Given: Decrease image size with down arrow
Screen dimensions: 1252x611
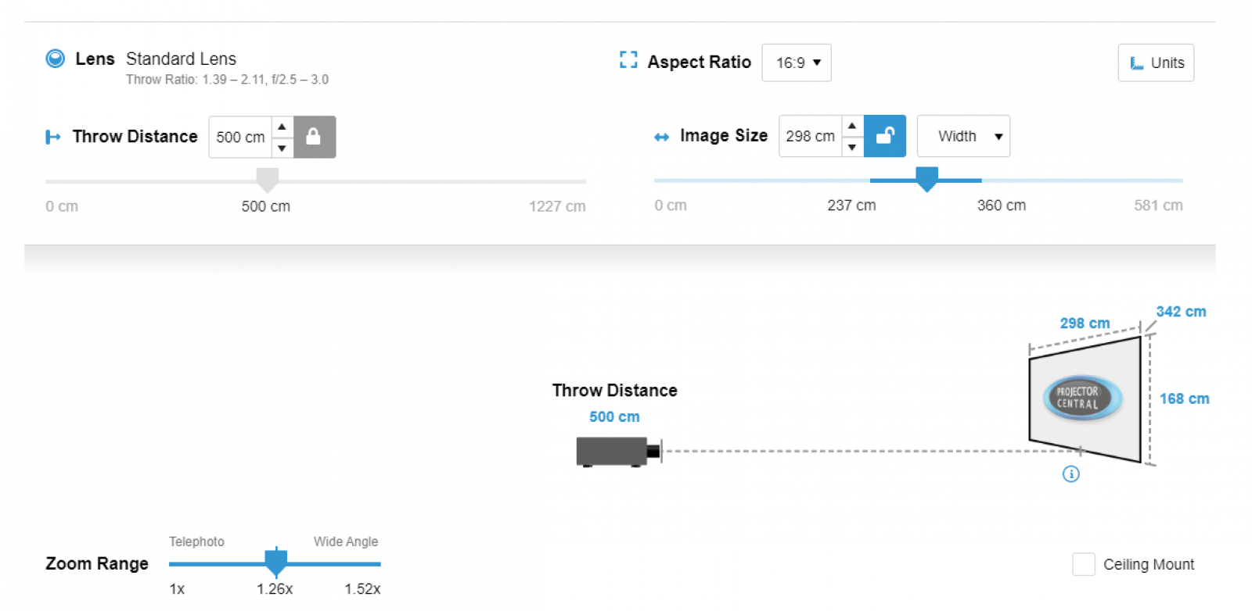Looking at the screenshot, I should point(852,147).
